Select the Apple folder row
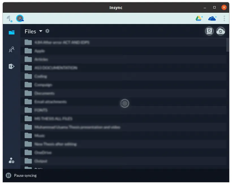Screen dimensions: 232x185 (123, 51)
